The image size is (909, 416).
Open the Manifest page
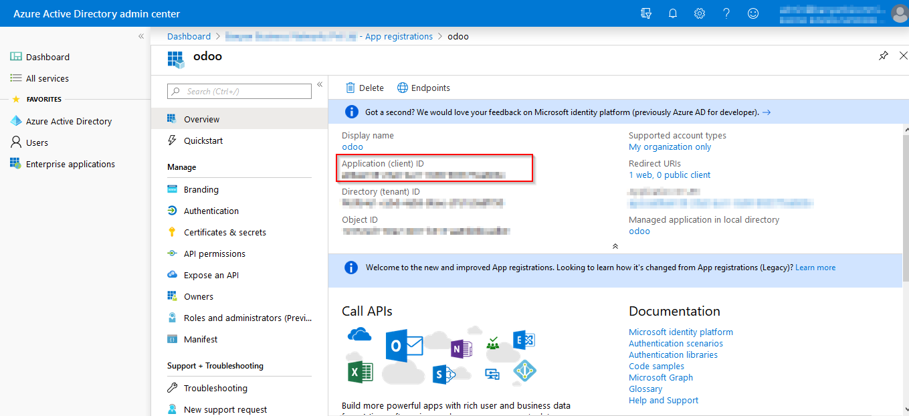point(201,339)
